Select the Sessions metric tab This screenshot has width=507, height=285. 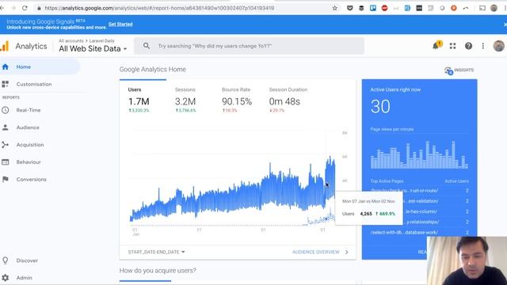(185, 101)
